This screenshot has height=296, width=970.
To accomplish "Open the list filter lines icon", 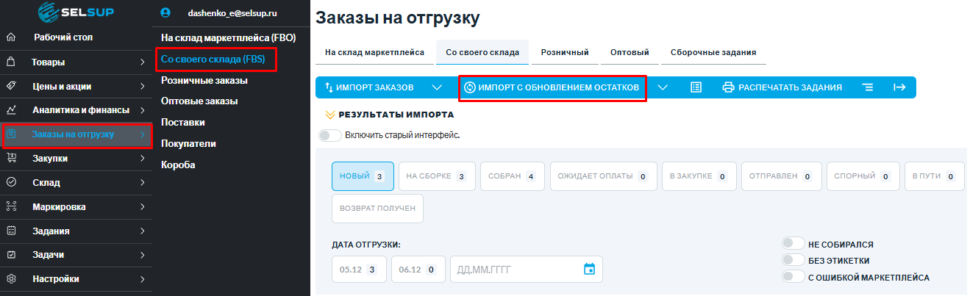I will pyautogui.click(x=868, y=87).
